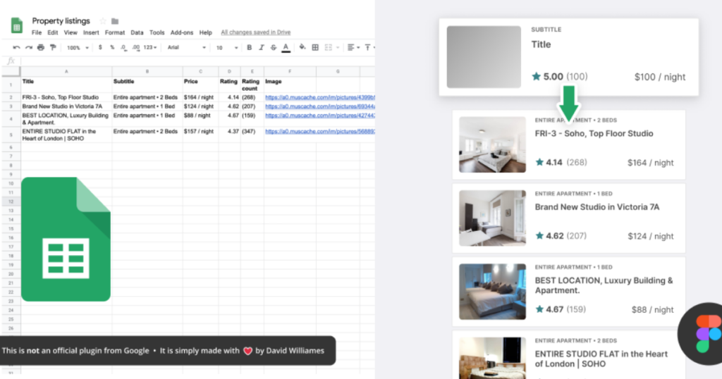Open the Add-ons menu
The height and width of the screenshot is (379, 722).
(x=182, y=32)
